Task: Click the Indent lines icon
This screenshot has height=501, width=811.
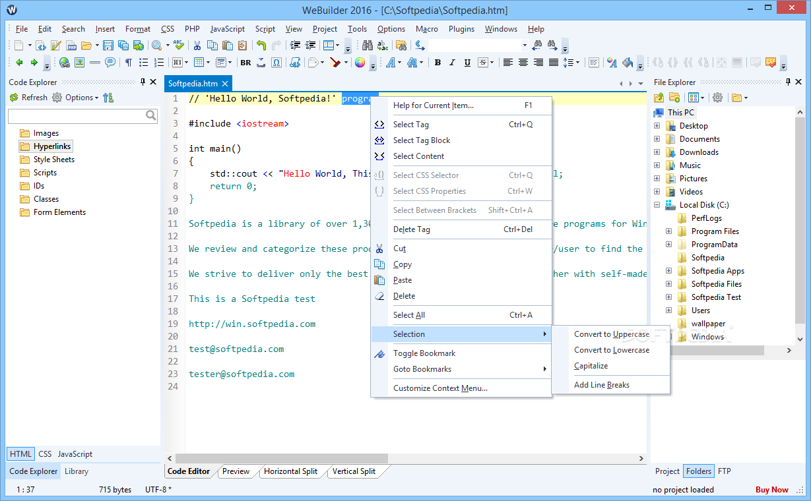Action: click(295, 45)
